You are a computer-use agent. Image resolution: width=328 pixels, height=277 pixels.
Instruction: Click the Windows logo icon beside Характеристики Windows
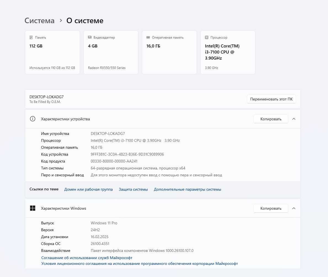pyautogui.click(x=33, y=208)
